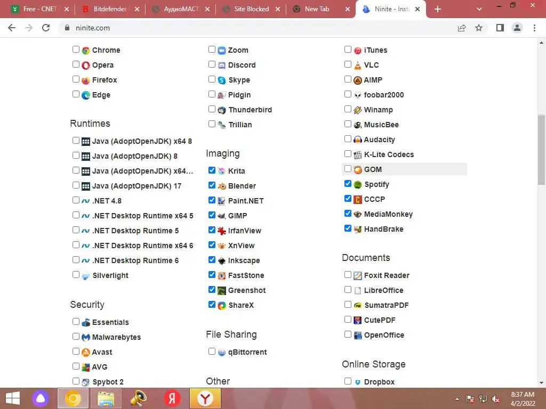Click the LibreOffice label
Screen dimensions: 546x409
pos(384,290)
